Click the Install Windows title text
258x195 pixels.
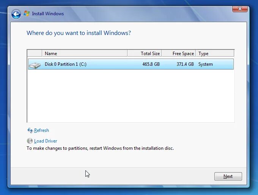[48, 14]
